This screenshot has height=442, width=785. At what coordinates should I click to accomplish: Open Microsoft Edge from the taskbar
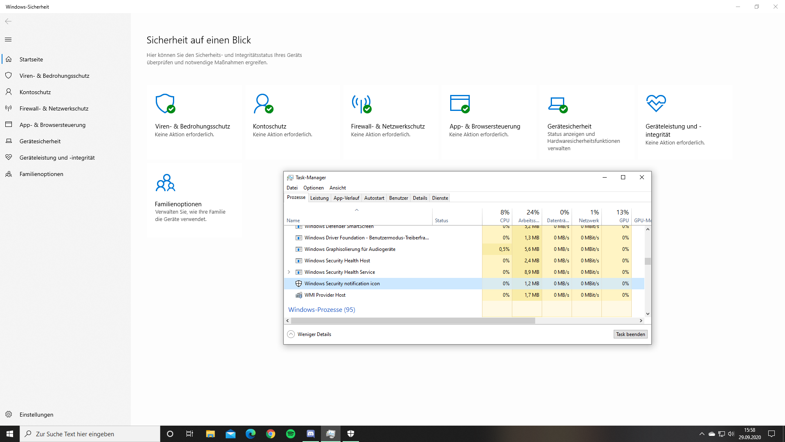click(251, 434)
